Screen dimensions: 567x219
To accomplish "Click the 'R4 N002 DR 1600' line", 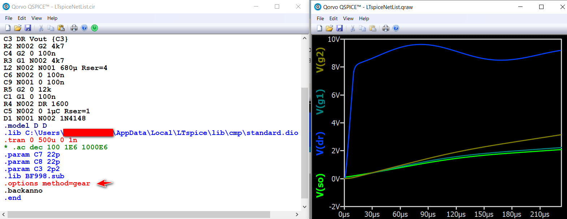I will point(36,104).
